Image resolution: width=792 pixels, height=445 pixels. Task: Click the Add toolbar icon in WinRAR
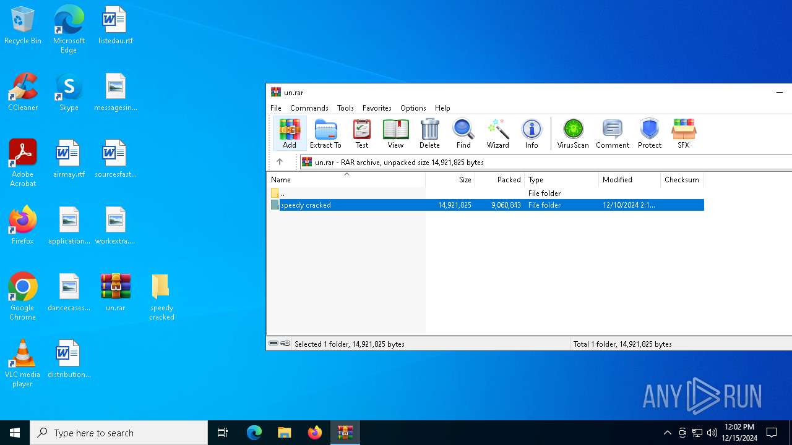[x=290, y=133]
